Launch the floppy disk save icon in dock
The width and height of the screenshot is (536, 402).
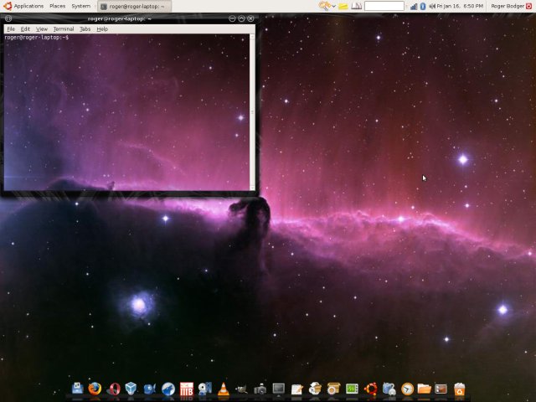pyautogui.click(x=78, y=389)
